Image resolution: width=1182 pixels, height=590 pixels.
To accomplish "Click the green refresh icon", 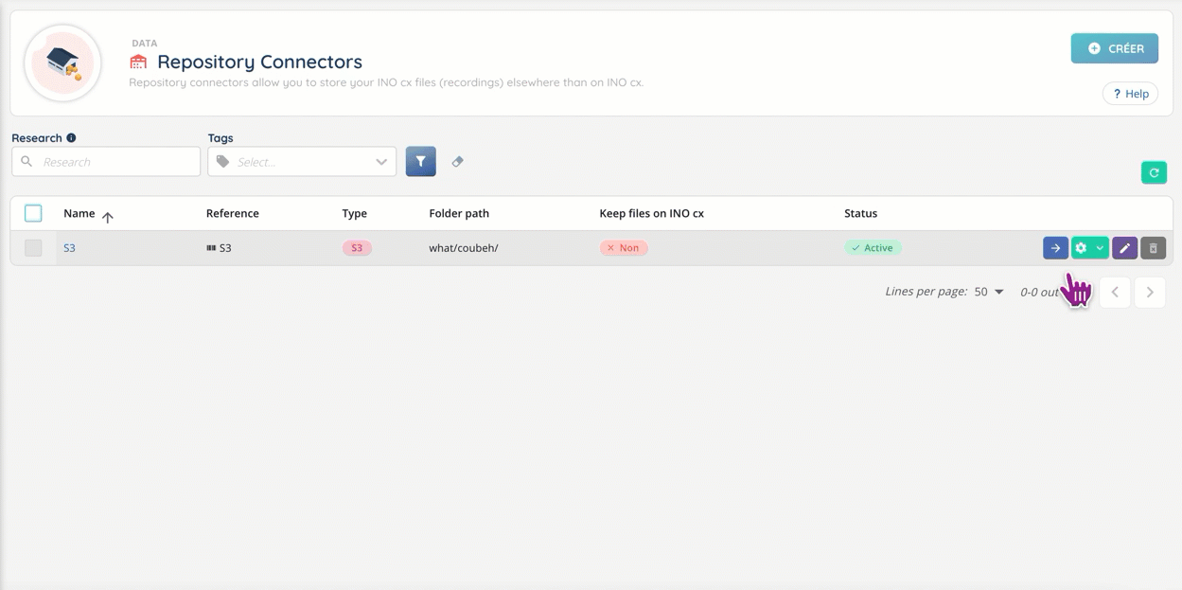I will (1154, 172).
